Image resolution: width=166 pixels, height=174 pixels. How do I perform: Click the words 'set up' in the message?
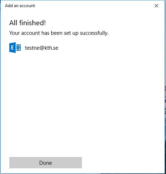(71, 33)
